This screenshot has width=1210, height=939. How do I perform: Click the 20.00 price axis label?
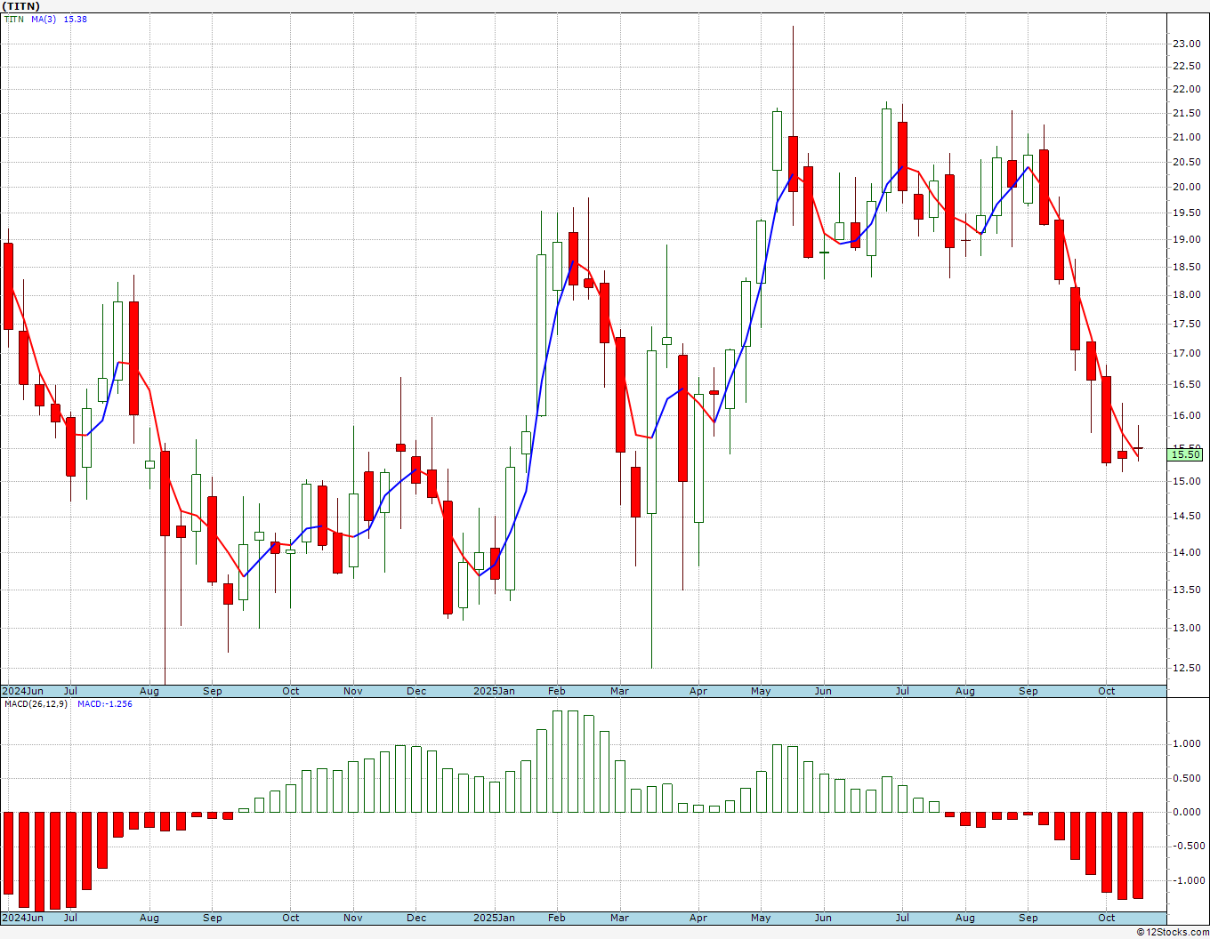coord(1185,188)
